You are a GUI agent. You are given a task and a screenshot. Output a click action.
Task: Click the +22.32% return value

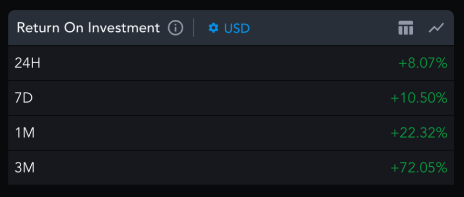tap(419, 133)
